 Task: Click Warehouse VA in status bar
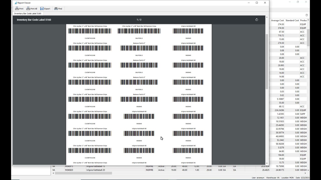273,178
